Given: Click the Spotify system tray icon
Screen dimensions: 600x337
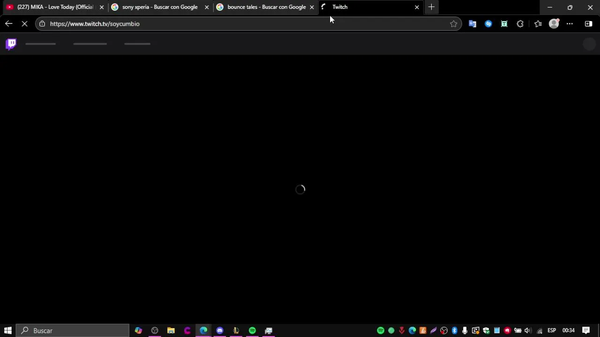Looking at the screenshot, I should [381, 331].
